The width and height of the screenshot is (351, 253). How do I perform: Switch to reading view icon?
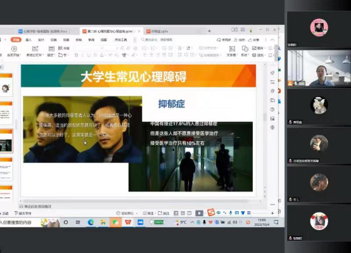pyautogui.click(x=189, y=213)
